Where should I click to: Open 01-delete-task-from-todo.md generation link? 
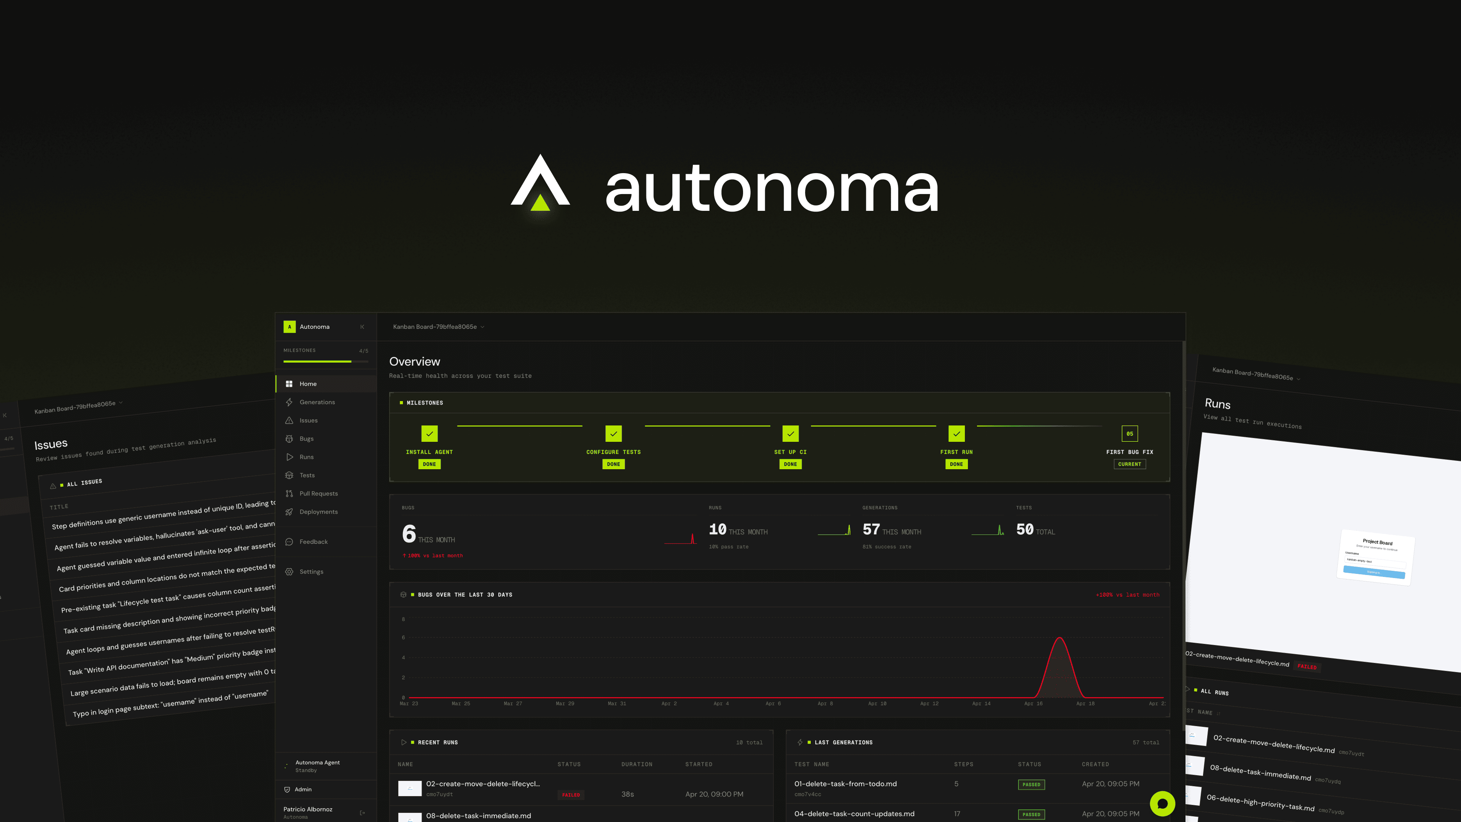(845, 784)
